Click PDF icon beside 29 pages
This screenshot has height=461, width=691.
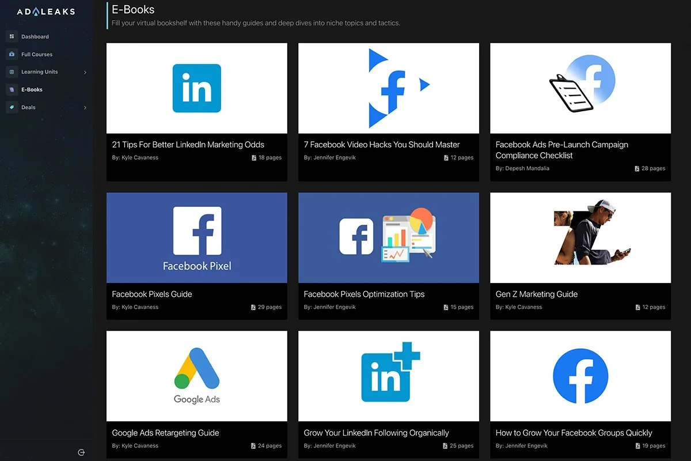point(254,307)
